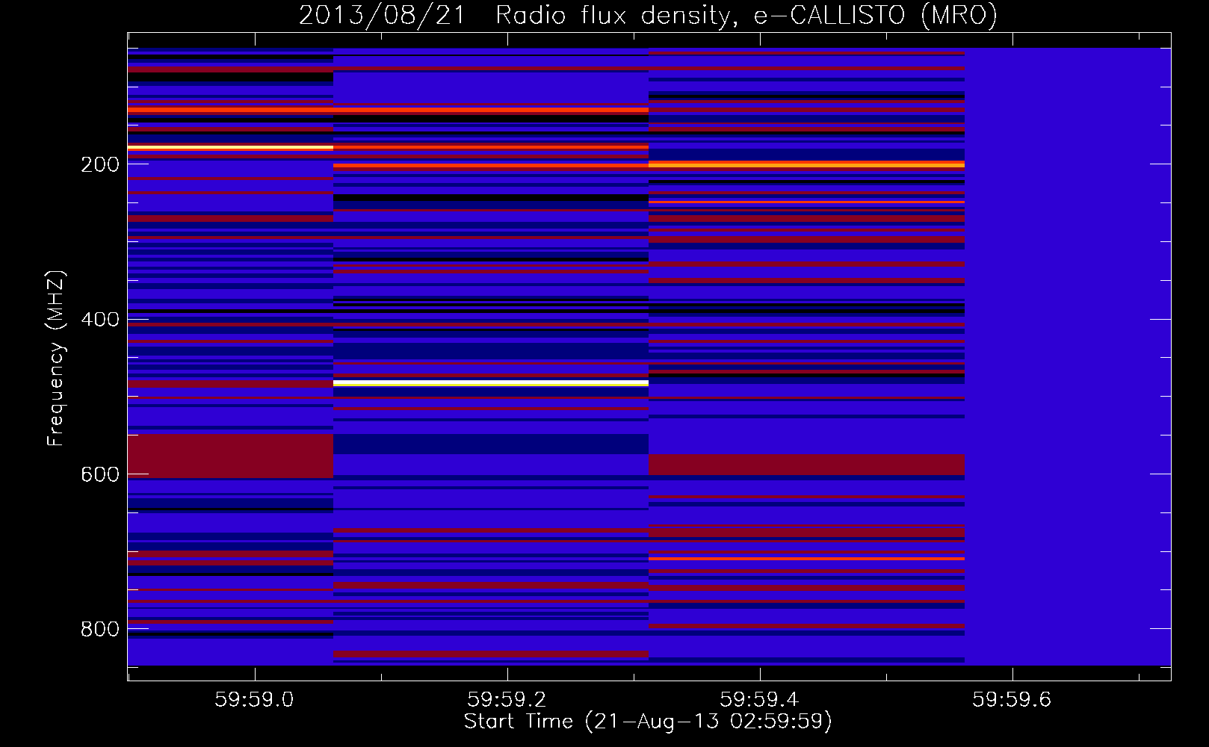Click the 59:59.6 time tick label
Viewport: 1209px width, 747px height.
1012,700
